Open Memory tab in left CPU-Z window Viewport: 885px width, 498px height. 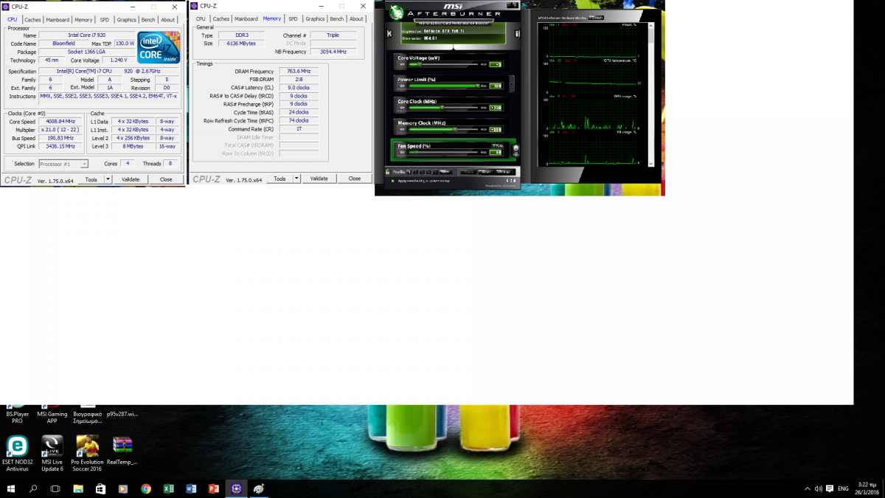83,20
